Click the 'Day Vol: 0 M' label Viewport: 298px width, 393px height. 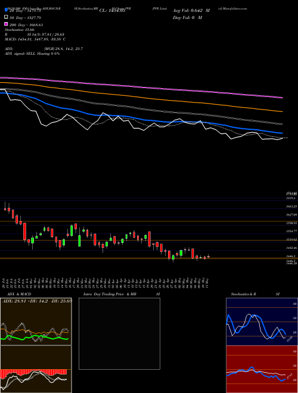(187, 17)
